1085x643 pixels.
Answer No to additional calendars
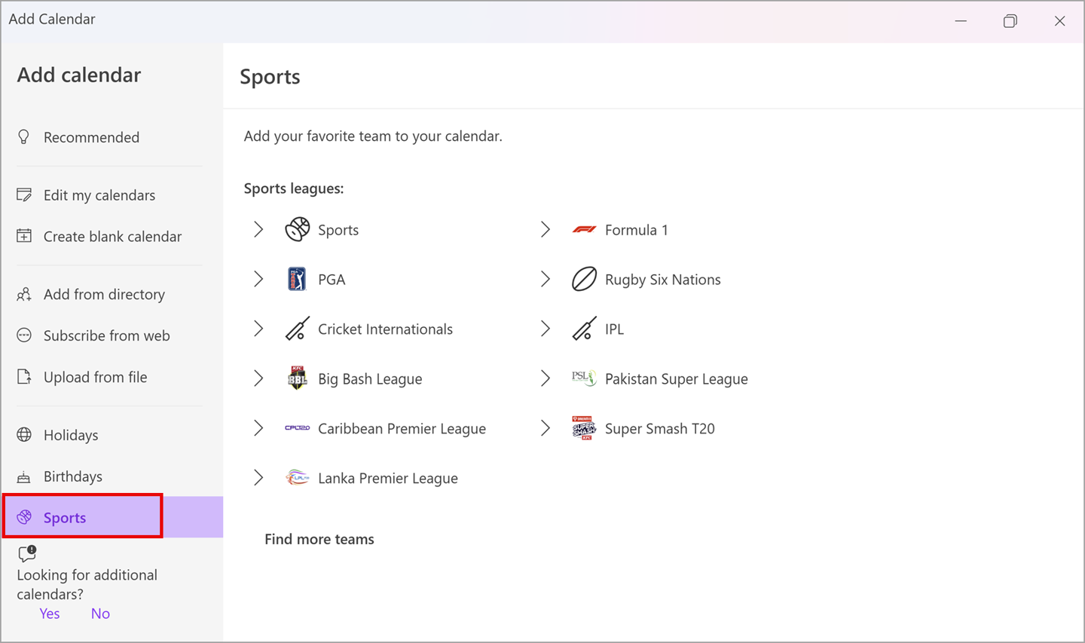coord(100,614)
